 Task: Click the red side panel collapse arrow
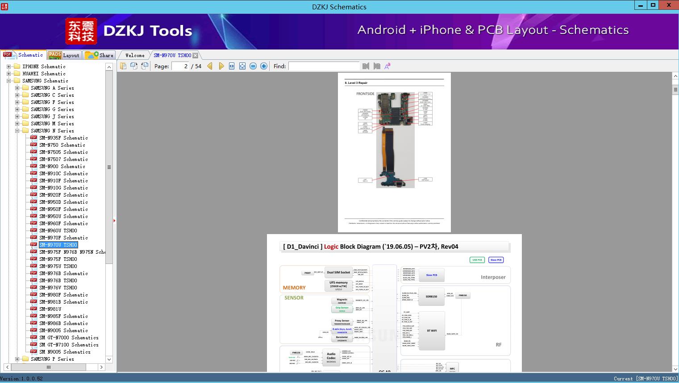[114, 221]
